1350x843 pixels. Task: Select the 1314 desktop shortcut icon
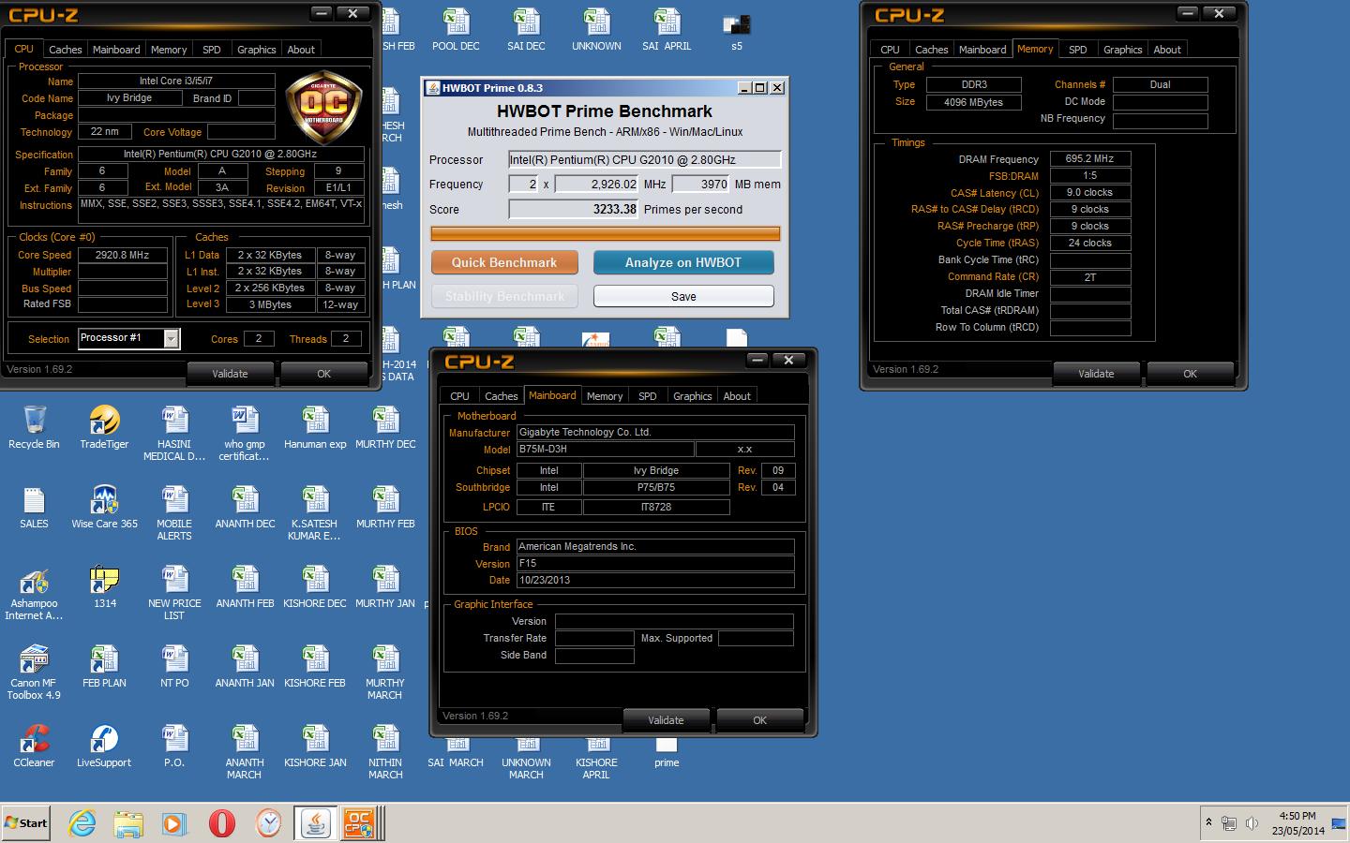click(104, 586)
